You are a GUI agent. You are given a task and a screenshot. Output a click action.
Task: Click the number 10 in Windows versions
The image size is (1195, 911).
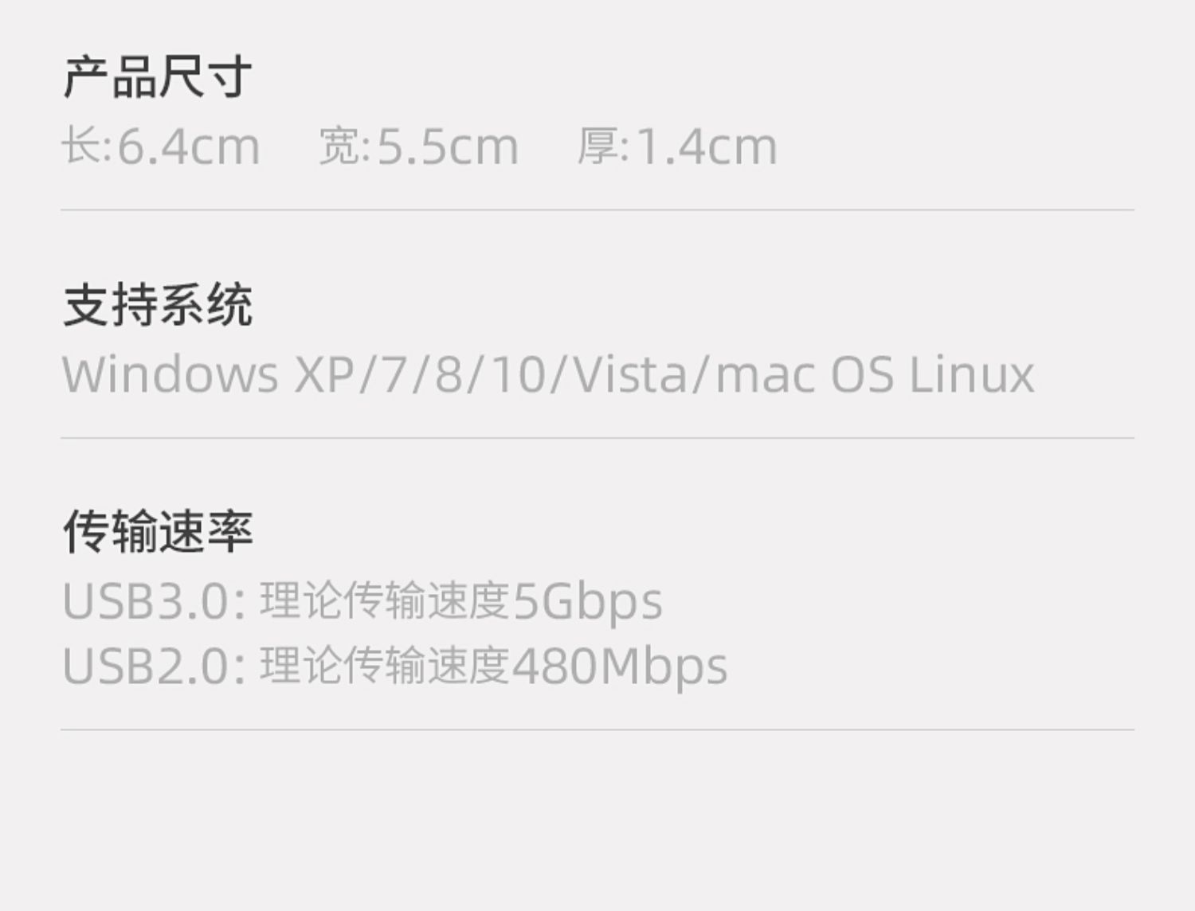coord(518,374)
